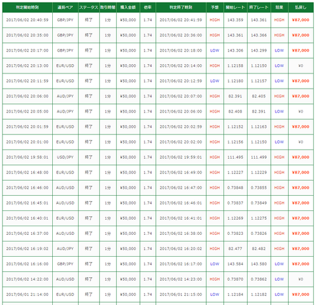Click start rate 1.12158
This screenshot has height=305, width=317.
[235, 65]
